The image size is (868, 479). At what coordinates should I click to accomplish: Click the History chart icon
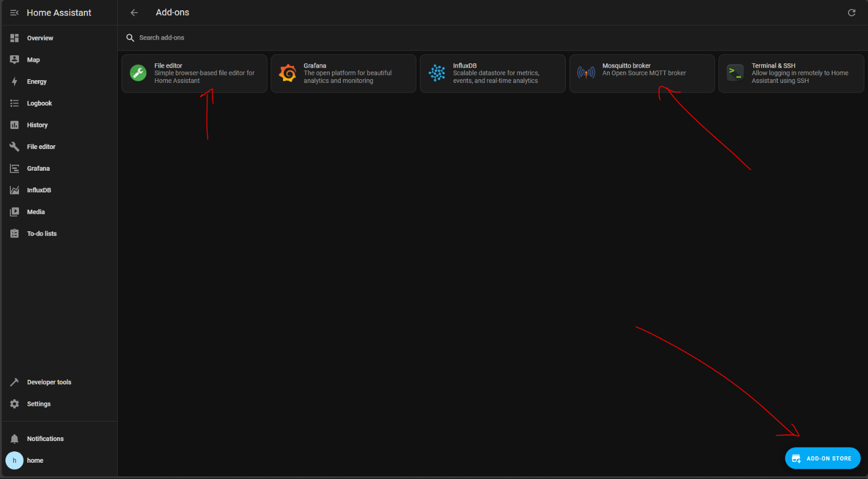click(15, 125)
